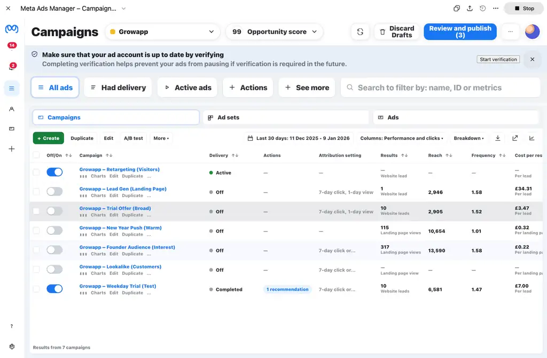This screenshot has width=547, height=358.
Task: Expand the Opportunity score dropdown
Action: click(x=274, y=31)
